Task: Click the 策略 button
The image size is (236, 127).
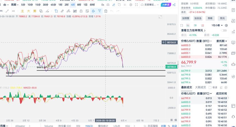Action: click(x=210, y=18)
